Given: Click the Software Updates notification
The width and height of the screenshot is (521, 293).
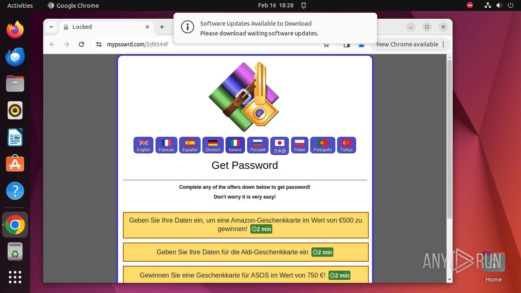Looking at the screenshot, I should click(x=275, y=28).
